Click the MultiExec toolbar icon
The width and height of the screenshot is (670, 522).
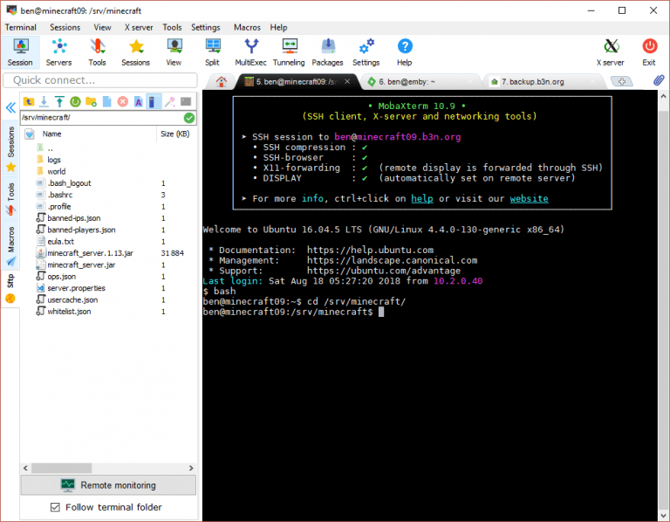pyautogui.click(x=250, y=51)
